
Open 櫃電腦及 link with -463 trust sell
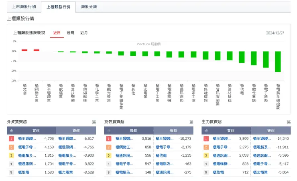click(x=165, y=164)
